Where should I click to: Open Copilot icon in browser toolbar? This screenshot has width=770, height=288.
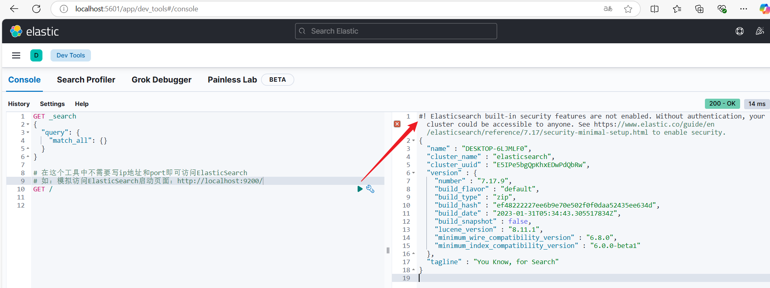(x=764, y=9)
